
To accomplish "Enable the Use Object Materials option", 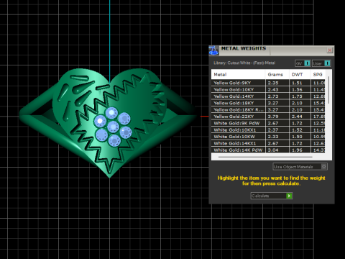I will click(300, 167).
